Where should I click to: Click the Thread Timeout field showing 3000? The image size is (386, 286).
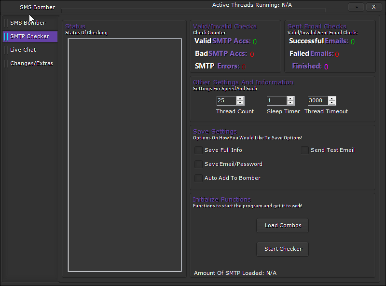[318, 101]
